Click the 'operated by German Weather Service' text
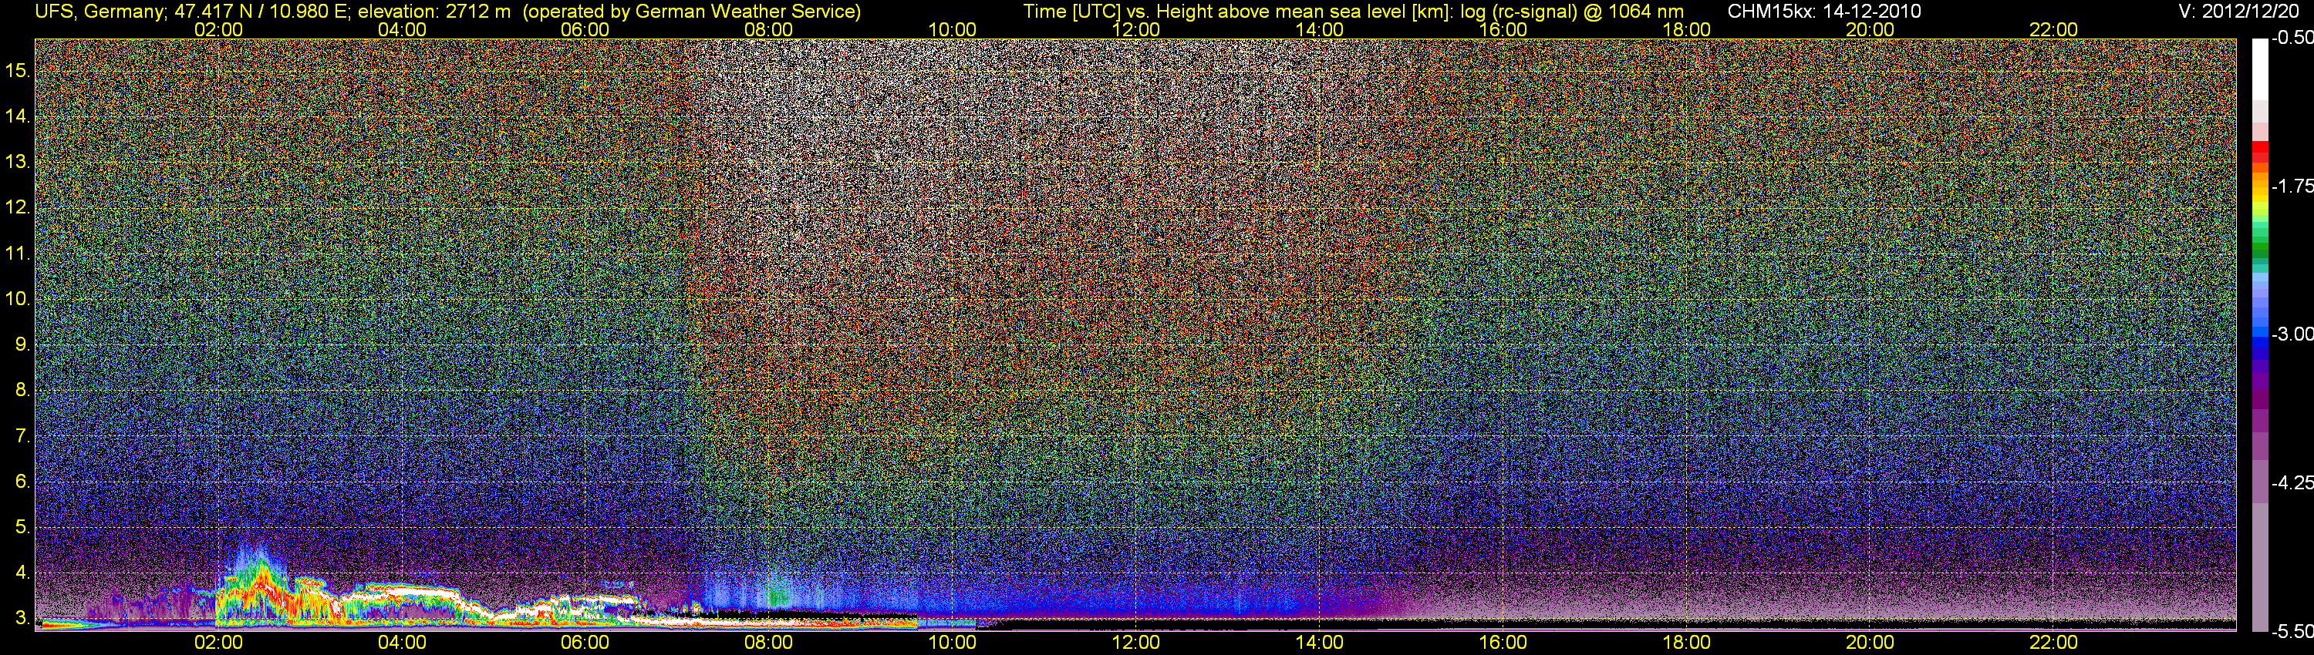This screenshot has width=2314, height=655. click(x=692, y=12)
